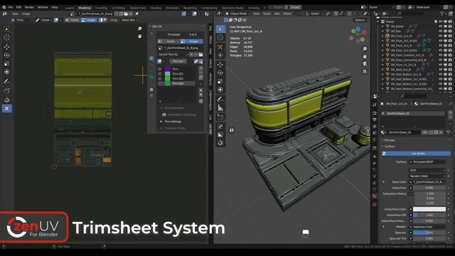
Task: Open Material properties tab icon
Action: pyautogui.click(x=375, y=196)
